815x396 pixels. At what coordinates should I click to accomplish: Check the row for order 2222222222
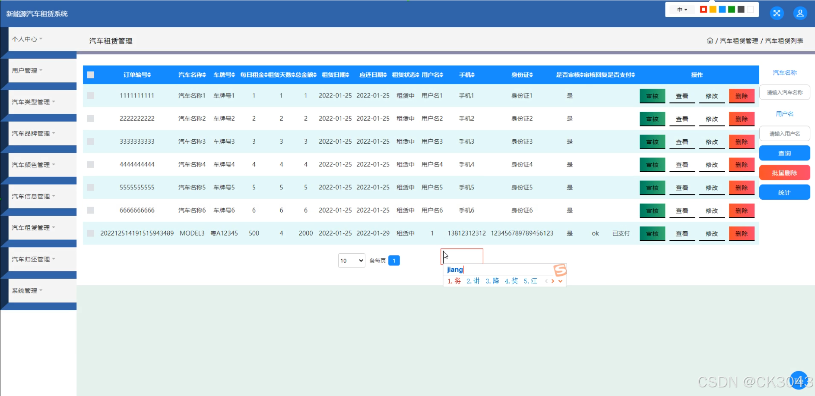[91, 118]
